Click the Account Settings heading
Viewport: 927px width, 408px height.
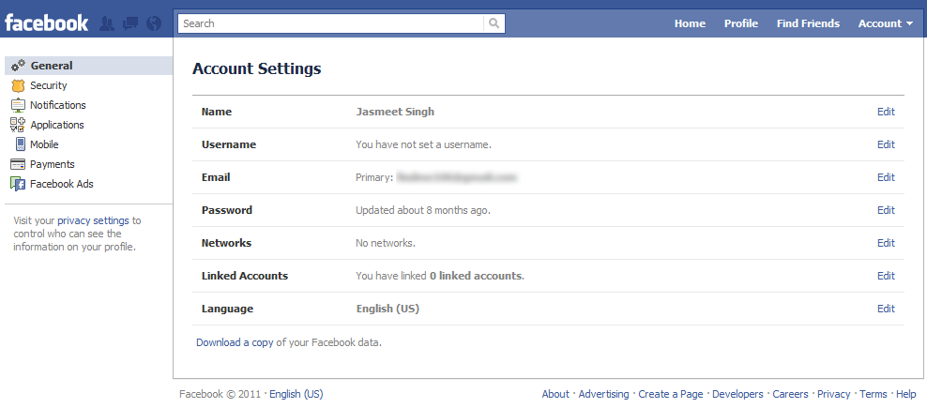coord(256,68)
